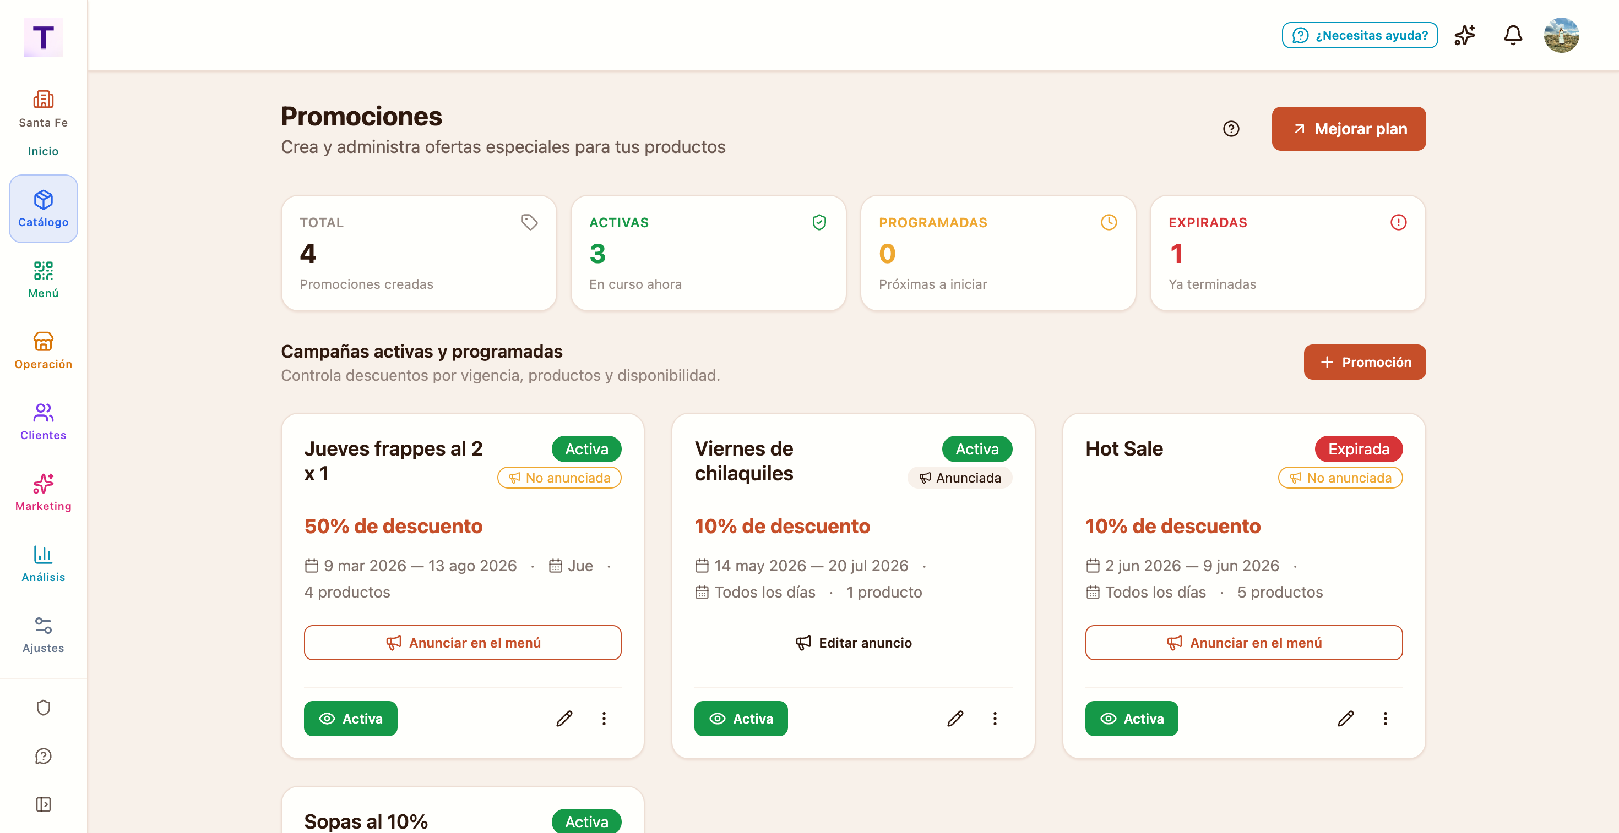Screen dimensions: 1619x833
Task: Click the Total promociones creadas card
Action: click(419, 253)
